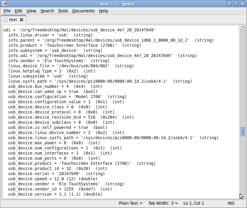Click the udi = line at top
The image size is (247, 208).
click(80, 30)
